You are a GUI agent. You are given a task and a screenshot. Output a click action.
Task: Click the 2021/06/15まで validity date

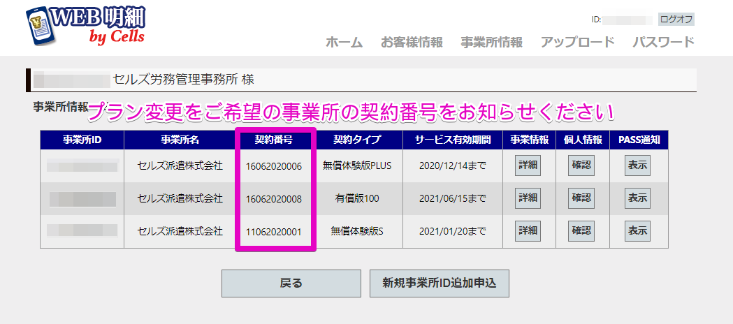tap(453, 198)
